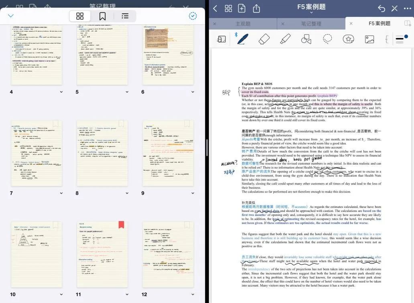This screenshot has height=303, width=414.
Task: Toggle bookmark on page 9 thumbnail
Action: point(187,124)
